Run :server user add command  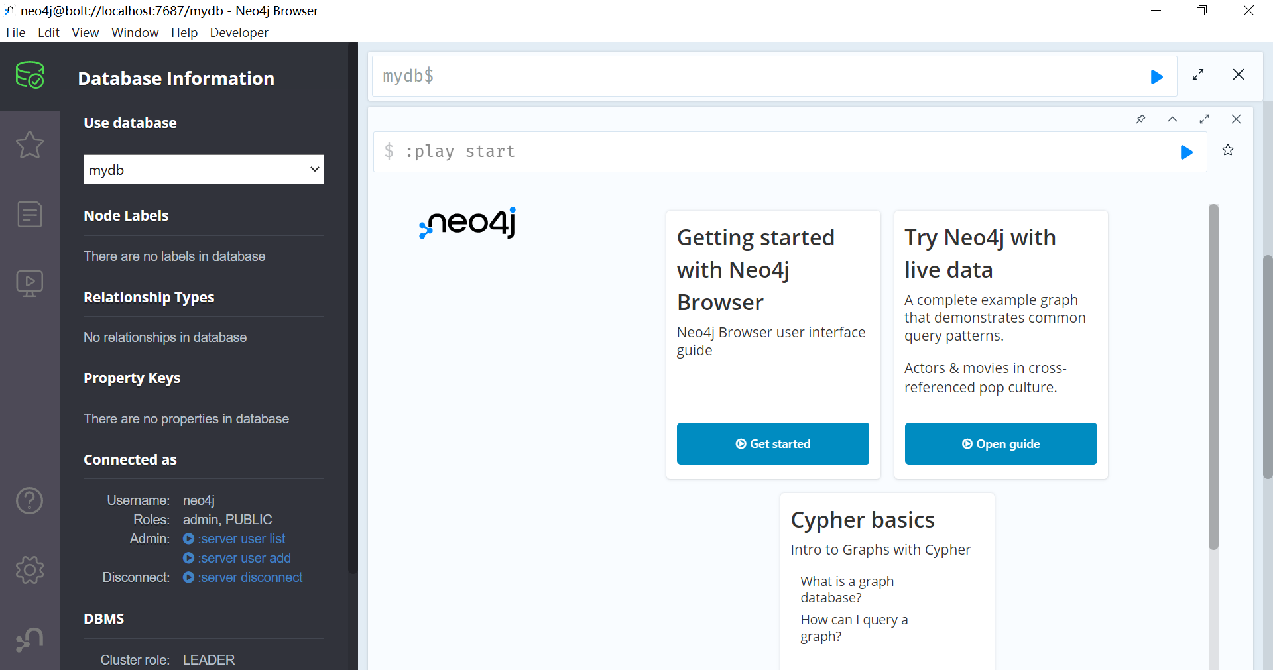click(237, 558)
